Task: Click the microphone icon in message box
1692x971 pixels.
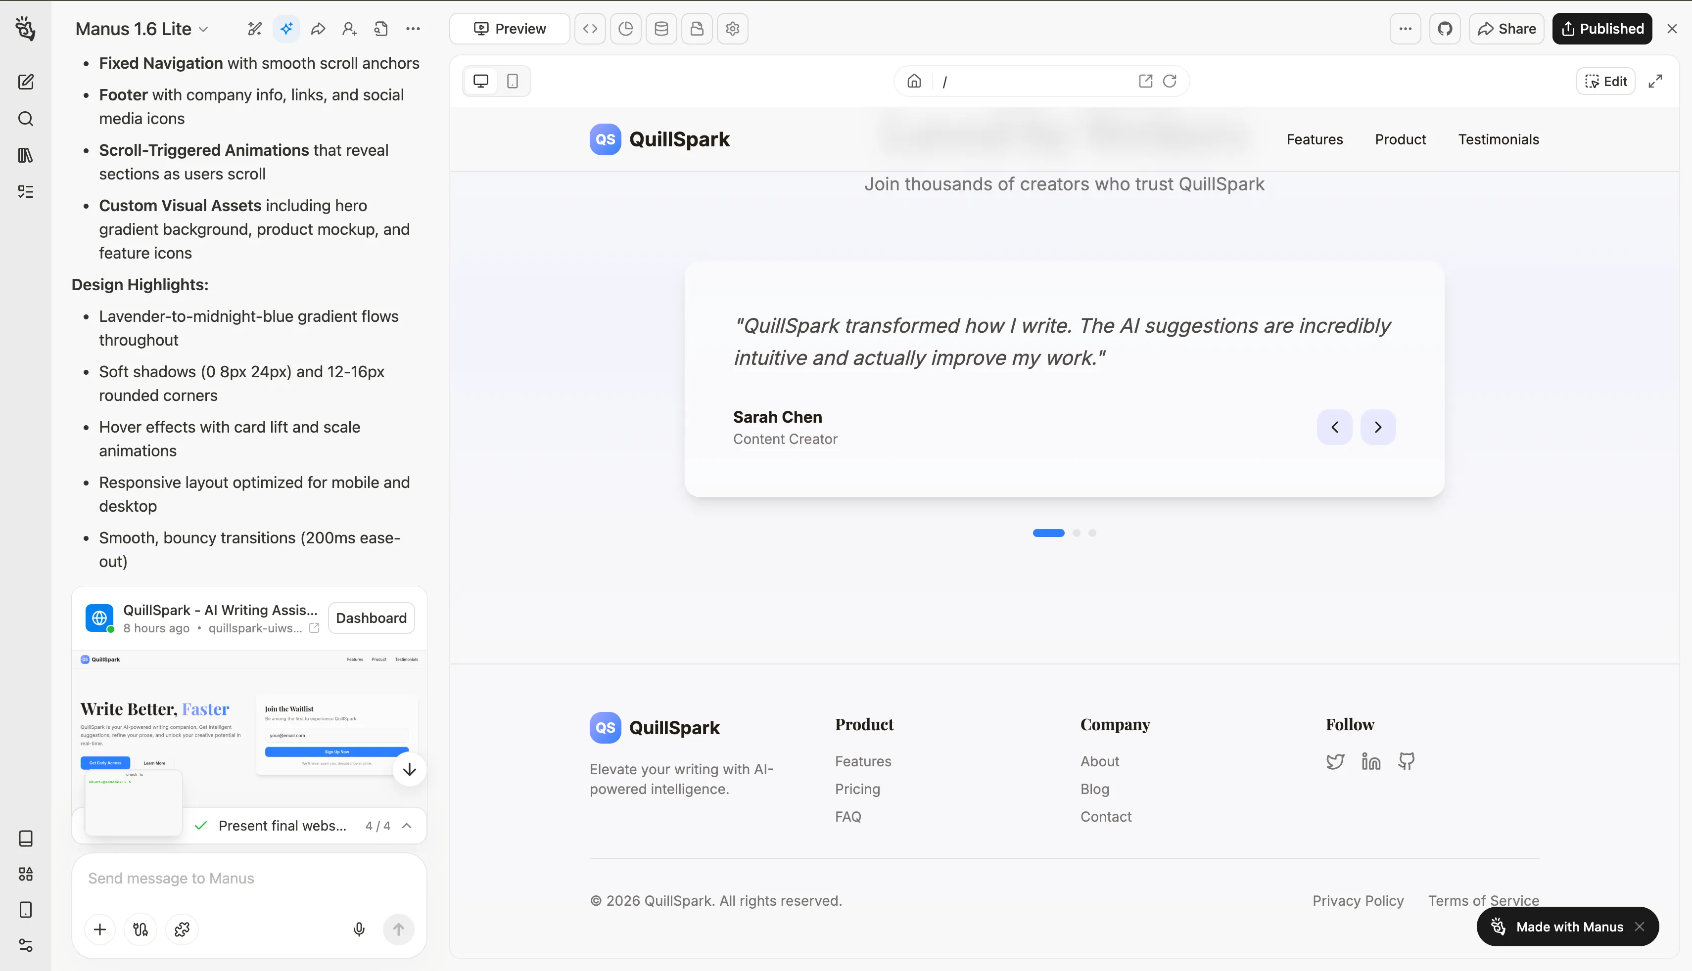Action: coord(359,929)
